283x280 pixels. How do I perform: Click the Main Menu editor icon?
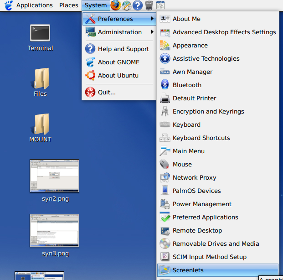pos(165,151)
